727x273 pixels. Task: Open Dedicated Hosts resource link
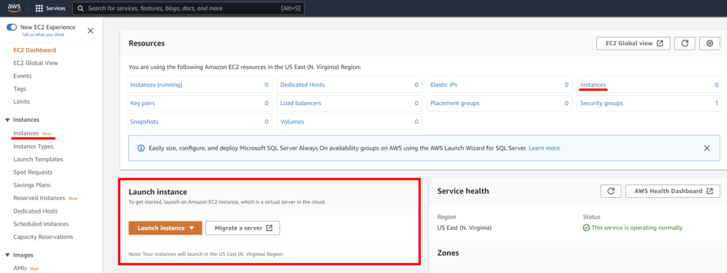pos(302,85)
